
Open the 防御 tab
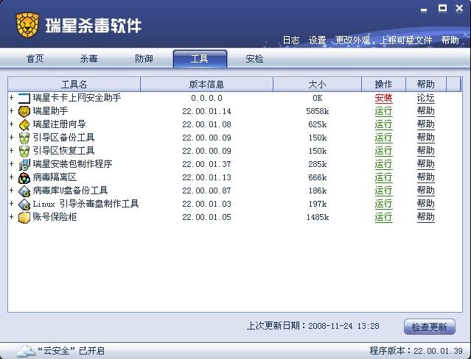point(144,58)
